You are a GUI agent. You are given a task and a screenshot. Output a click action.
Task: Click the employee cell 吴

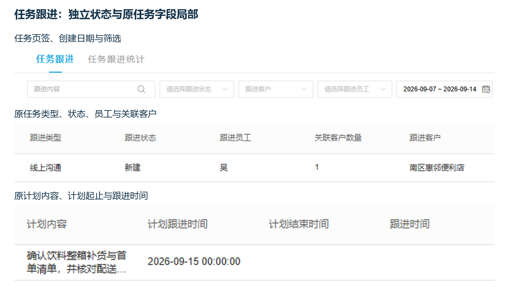(224, 168)
